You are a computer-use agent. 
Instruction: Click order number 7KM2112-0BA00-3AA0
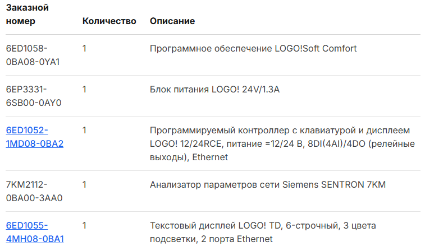click(34, 191)
